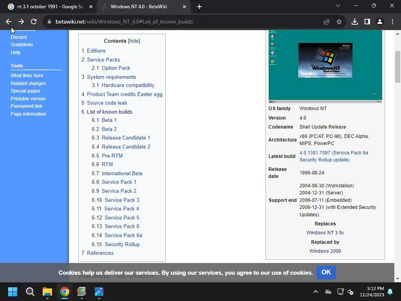Go to the Option Pack subsection
The width and height of the screenshot is (401, 301).
(116, 68)
